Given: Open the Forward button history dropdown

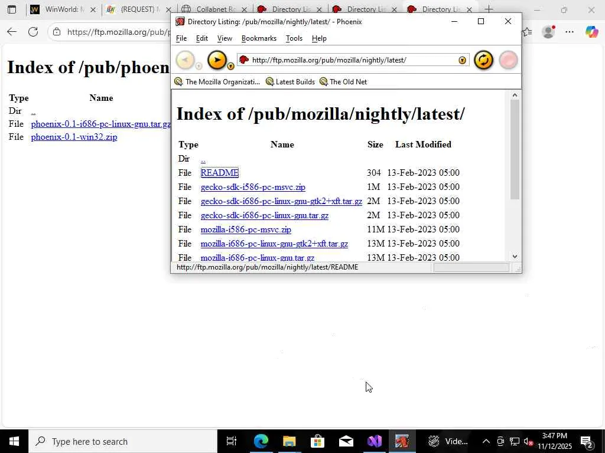Looking at the screenshot, I should (230, 66).
